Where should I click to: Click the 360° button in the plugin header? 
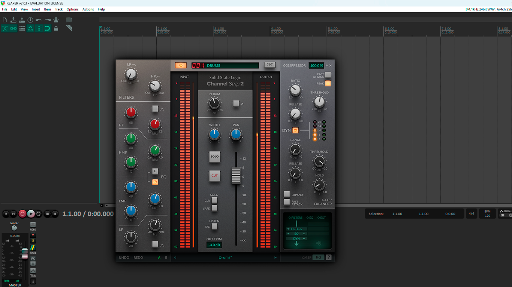click(x=269, y=65)
